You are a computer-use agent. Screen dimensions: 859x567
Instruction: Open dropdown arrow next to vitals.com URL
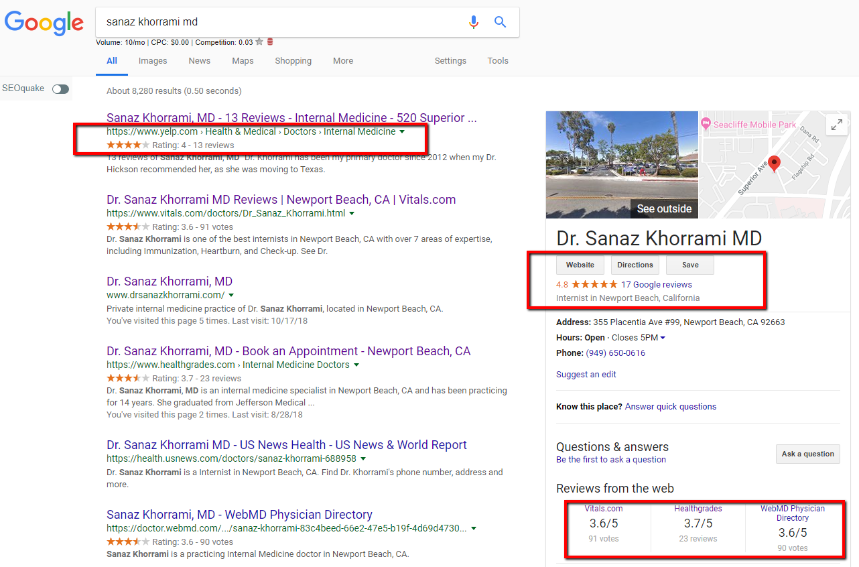coord(352,214)
